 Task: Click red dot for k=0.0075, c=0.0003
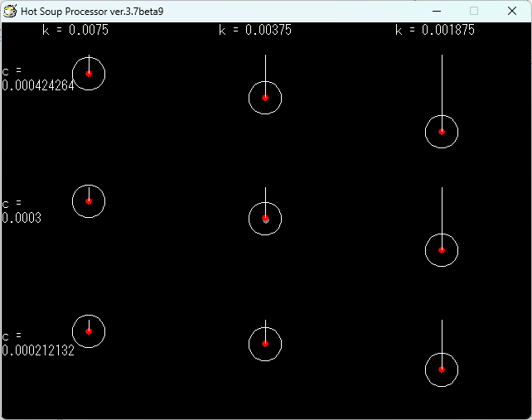(x=89, y=201)
